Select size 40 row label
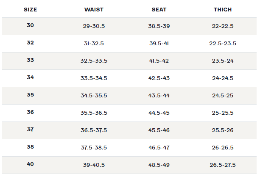This screenshot has width=260, height=174. click(x=31, y=164)
